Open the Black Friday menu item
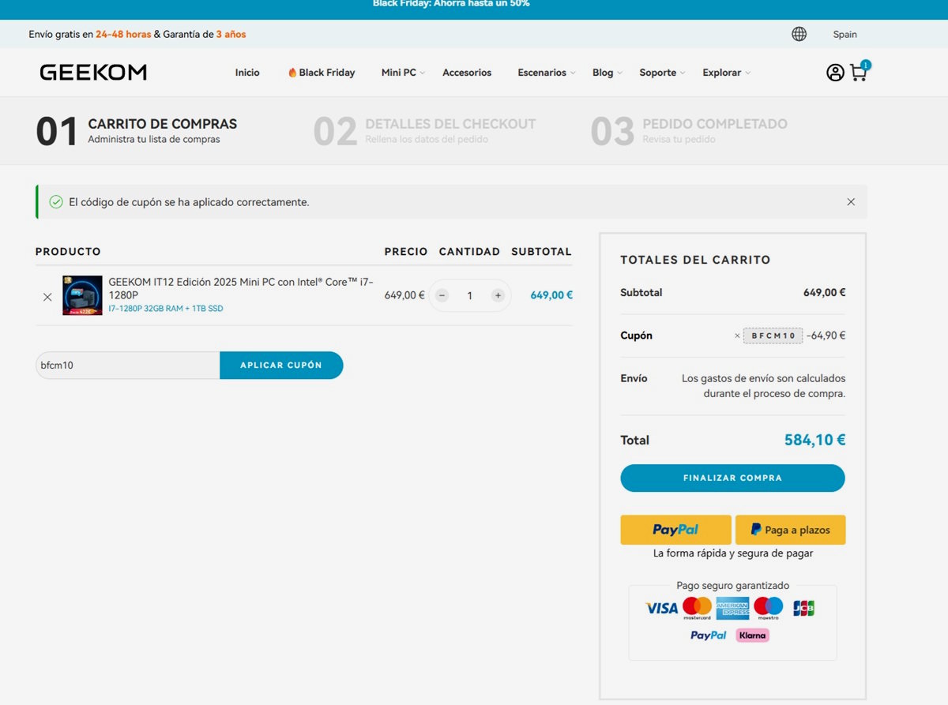 point(322,73)
